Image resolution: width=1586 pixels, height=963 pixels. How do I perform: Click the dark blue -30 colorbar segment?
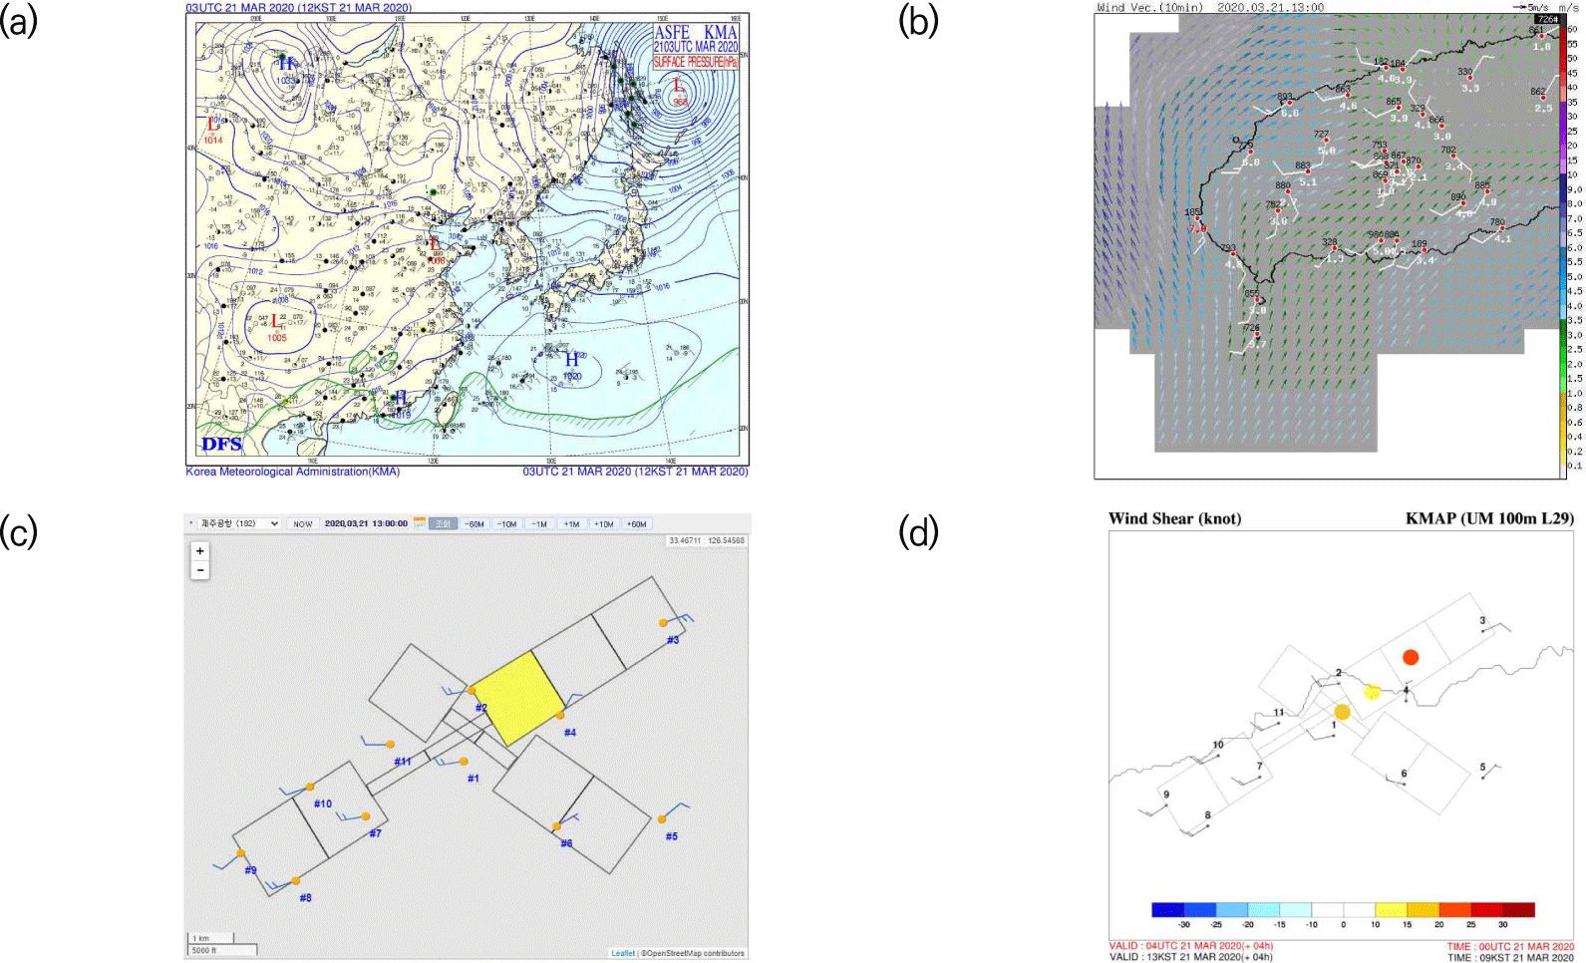[x=1167, y=909]
